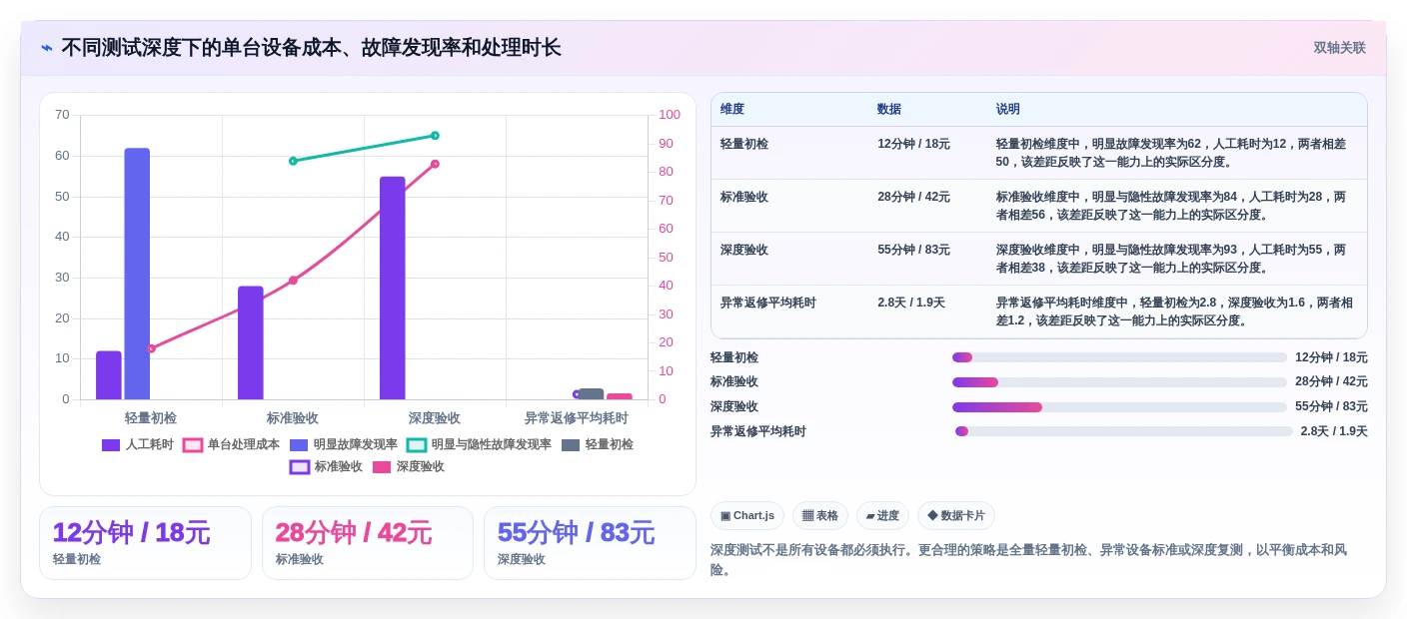Viewport: 1407px width, 619px height.
Task: Click the description mentioning 两者相差38
Action: click(x=1171, y=259)
